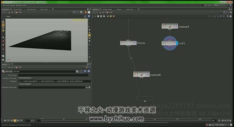Click the Evaluation Node Path field
The image size is (234, 127).
(x=51, y=87)
